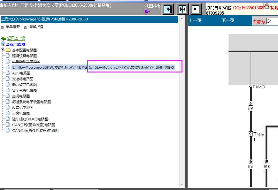Click page icon beside 动力转向电路图

point(7,84)
